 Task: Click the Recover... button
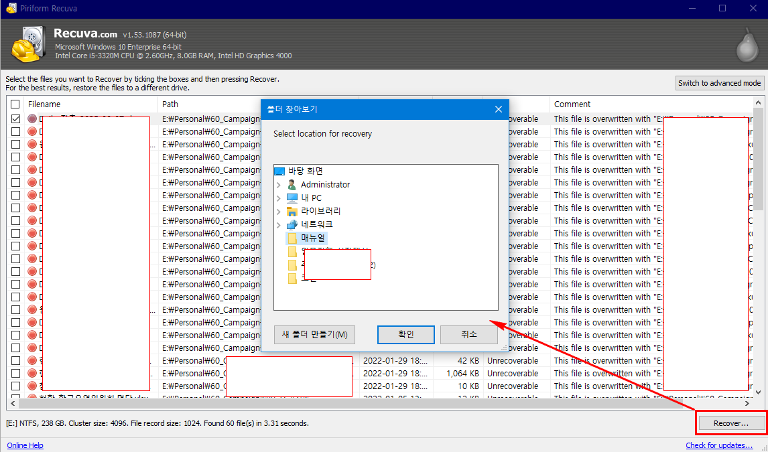(731, 423)
